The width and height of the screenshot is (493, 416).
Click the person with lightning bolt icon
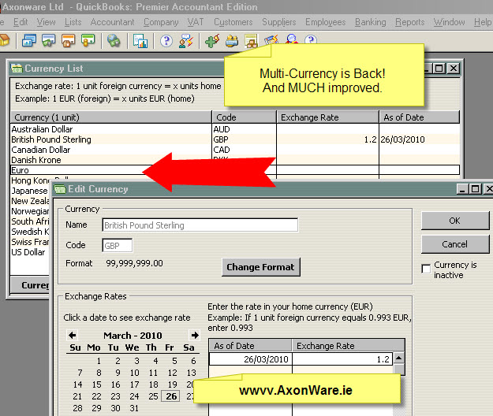186,41
